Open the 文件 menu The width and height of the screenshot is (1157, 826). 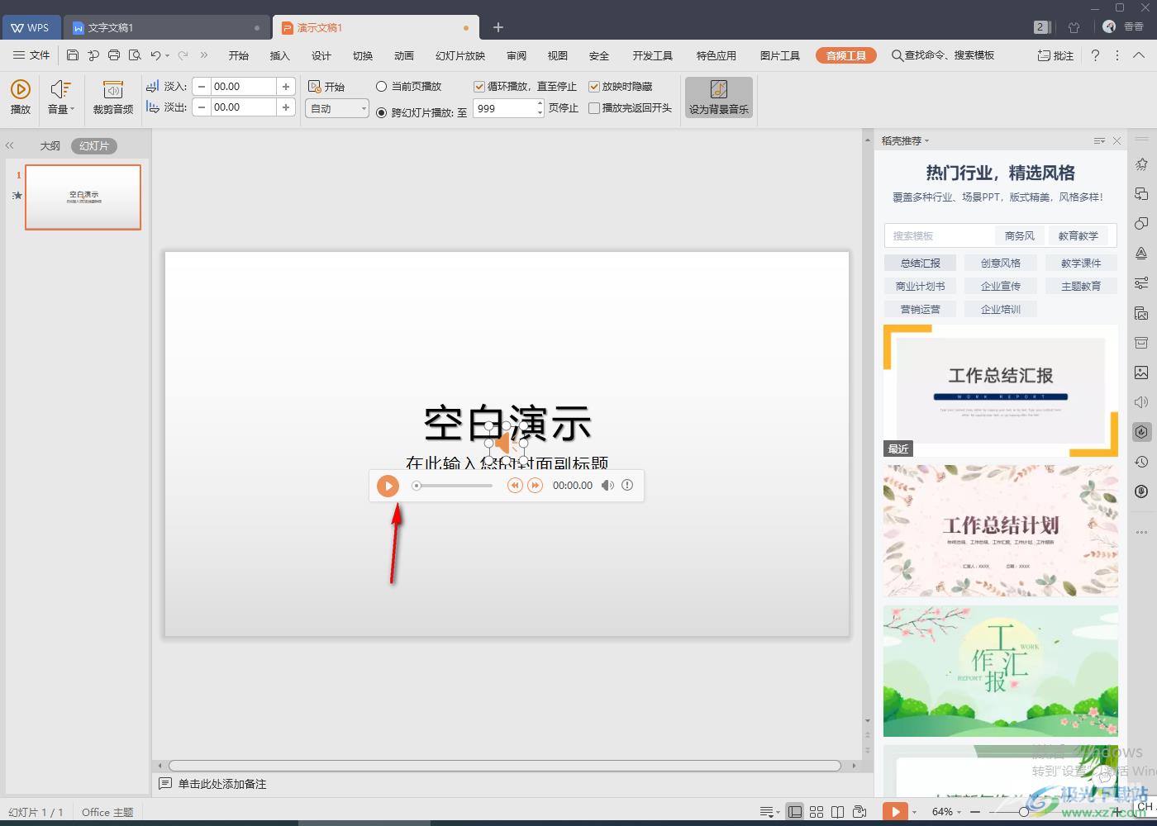click(31, 55)
